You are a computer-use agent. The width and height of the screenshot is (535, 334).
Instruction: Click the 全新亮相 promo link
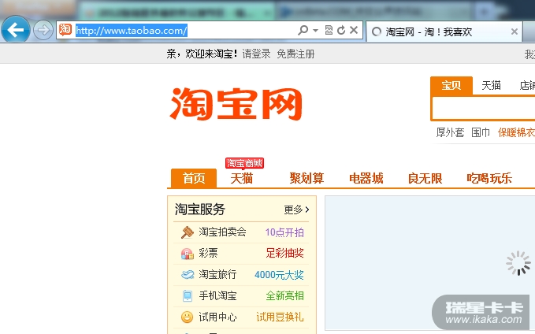285,295
